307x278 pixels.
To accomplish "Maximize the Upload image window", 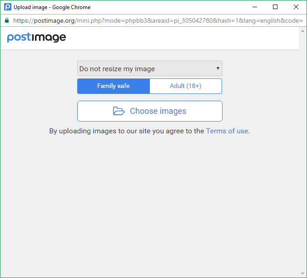I will pyautogui.click(x=275, y=7).
